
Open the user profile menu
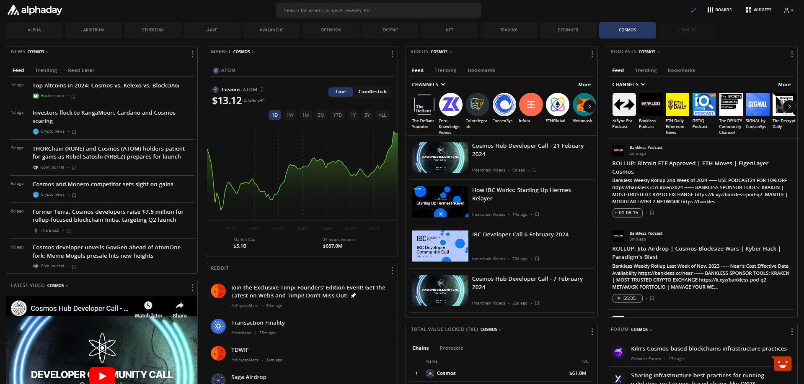pyautogui.click(x=788, y=10)
